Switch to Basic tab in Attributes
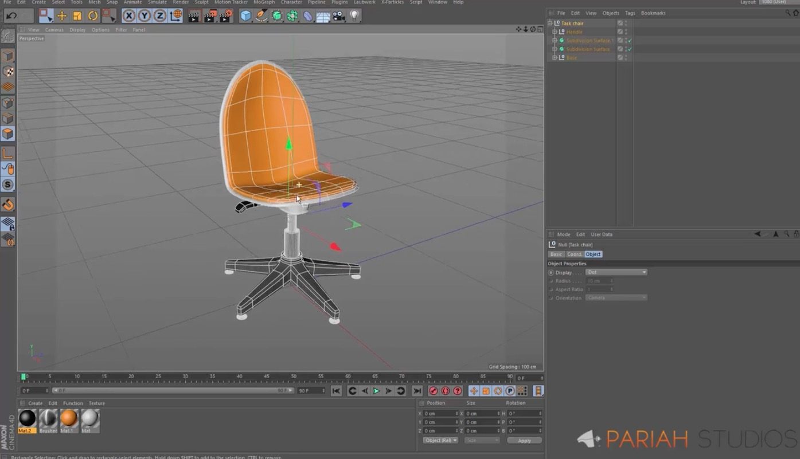800x459 pixels. 556,254
